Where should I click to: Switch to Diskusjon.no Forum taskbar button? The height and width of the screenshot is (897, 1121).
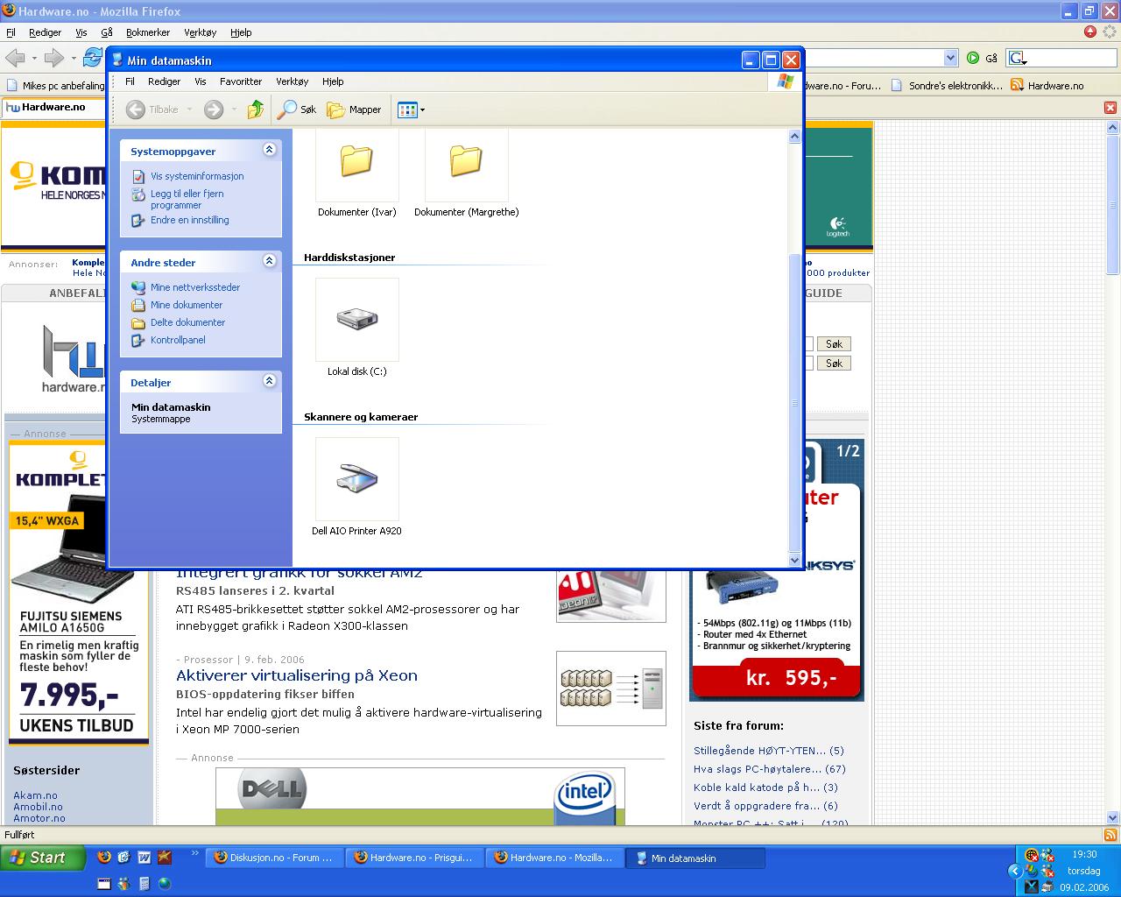pos(274,858)
